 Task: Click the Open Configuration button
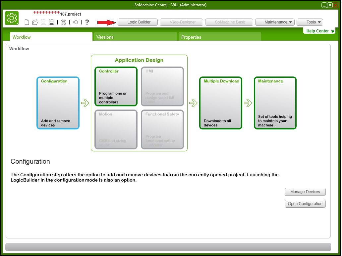tap(305, 204)
